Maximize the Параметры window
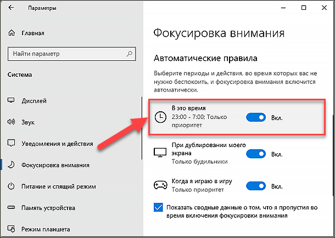The width and height of the screenshot is (335, 238). pos(304,8)
